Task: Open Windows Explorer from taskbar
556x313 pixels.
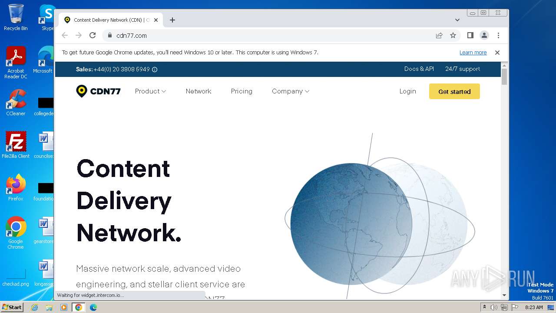Action: (x=49, y=307)
